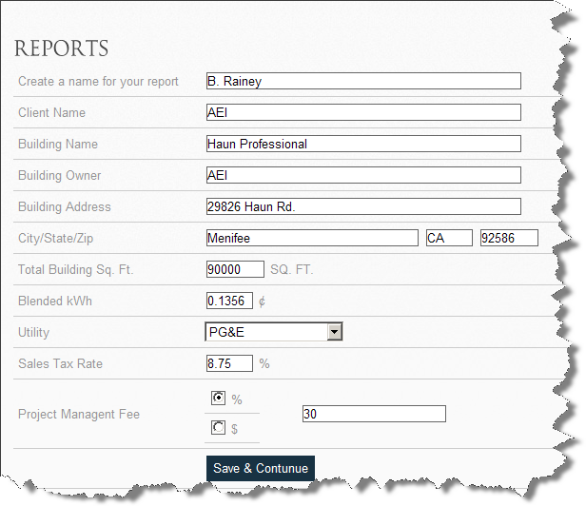The height and width of the screenshot is (506, 586).
Task: Click the Building Owner input field
Action: click(x=363, y=175)
